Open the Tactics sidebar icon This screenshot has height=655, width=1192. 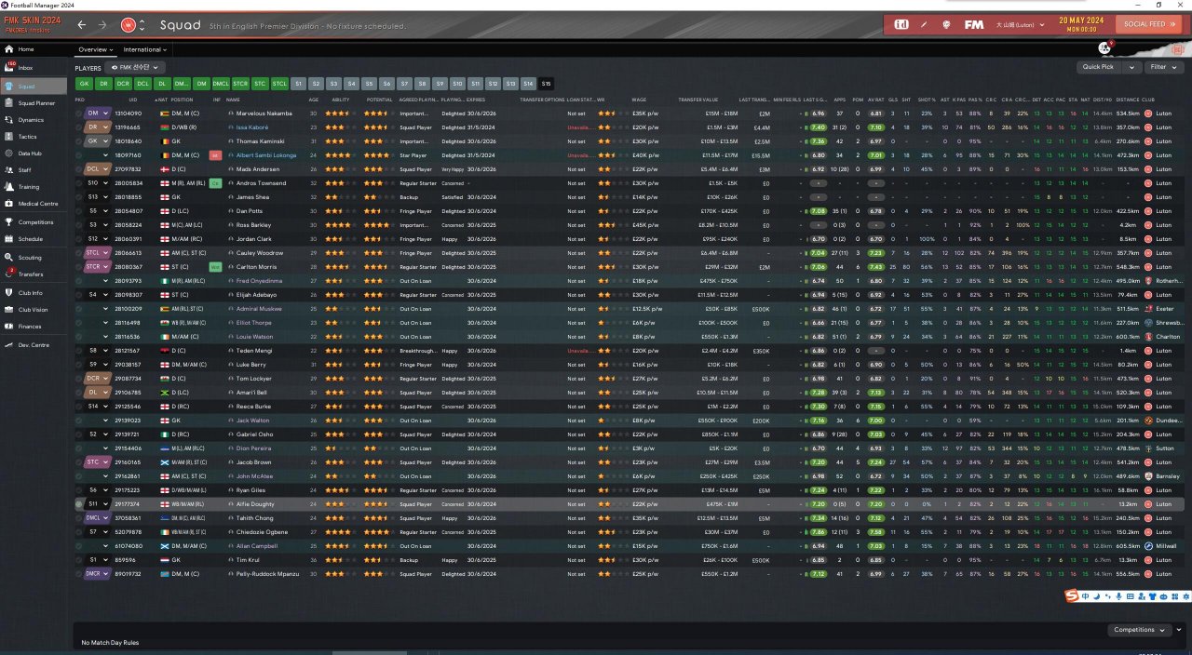(x=9, y=137)
